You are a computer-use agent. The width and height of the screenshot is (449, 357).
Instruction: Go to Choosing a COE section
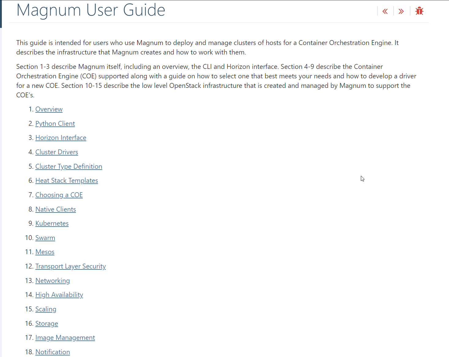click(x=59, y=195)
